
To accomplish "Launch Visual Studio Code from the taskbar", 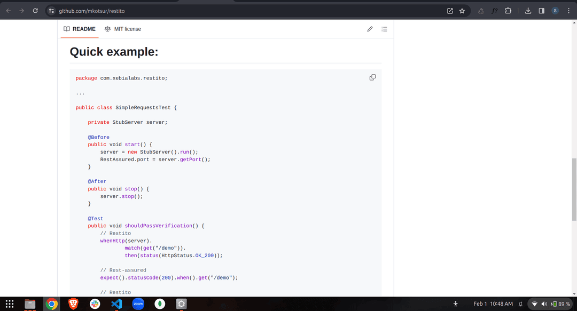I will [x=116, y=304].
